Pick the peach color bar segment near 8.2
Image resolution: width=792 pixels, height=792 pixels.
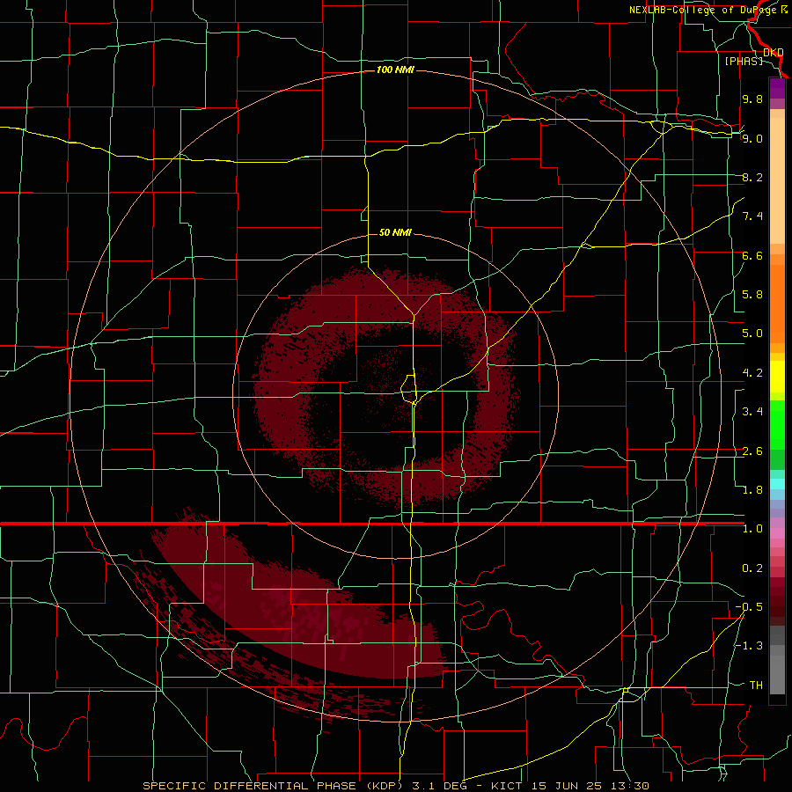click(777, 180)
